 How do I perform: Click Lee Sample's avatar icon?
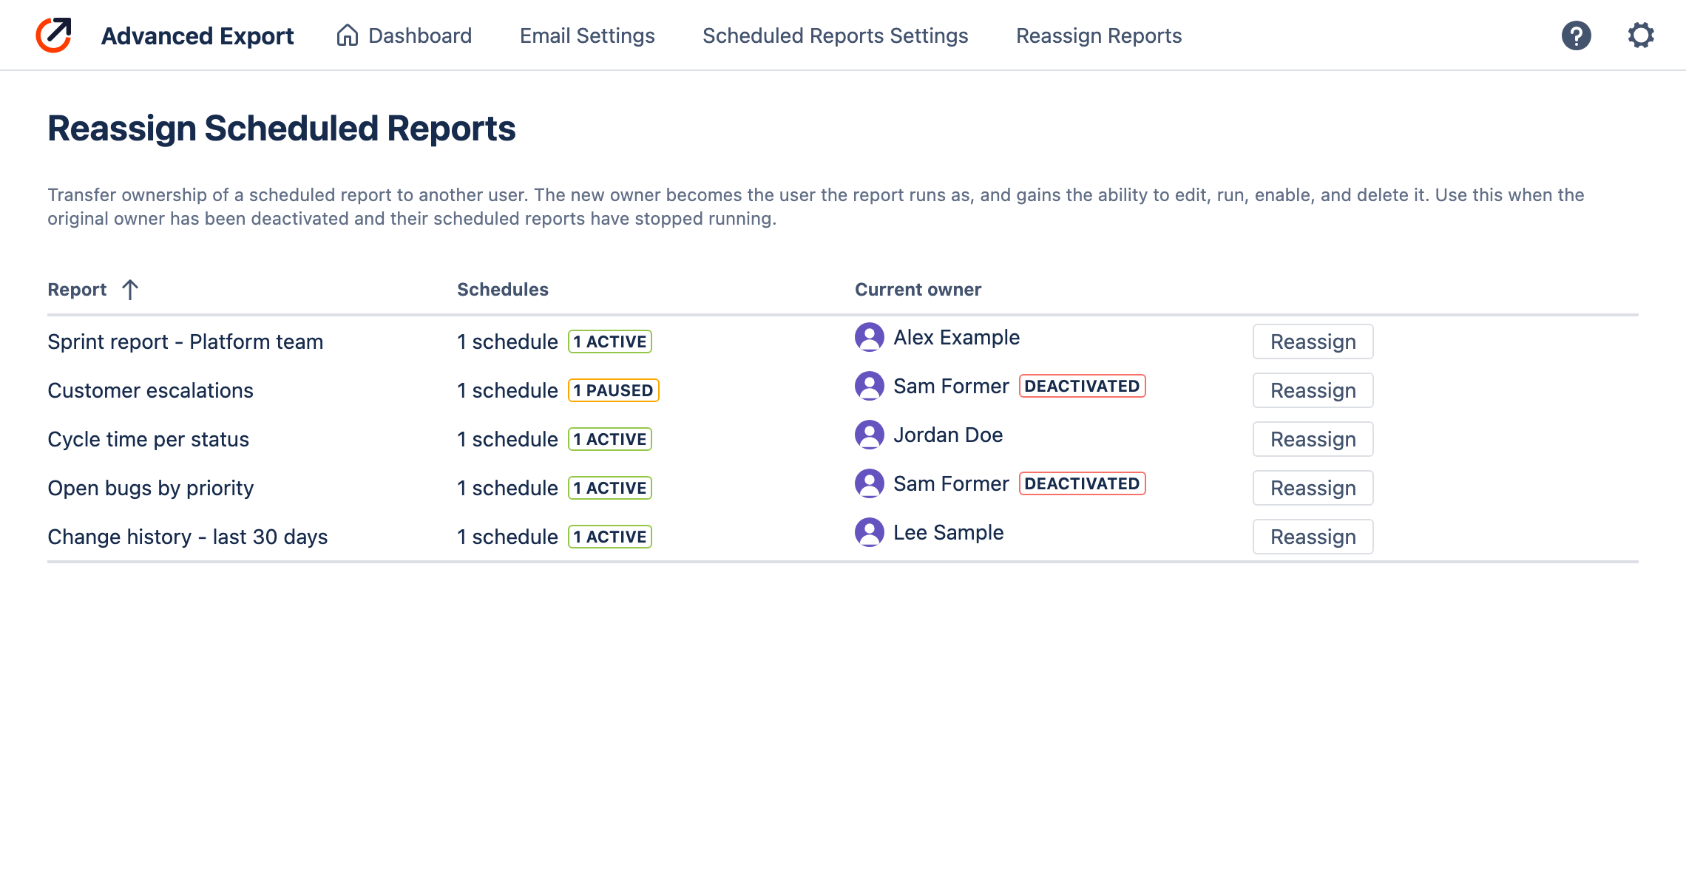click(870, 532)
